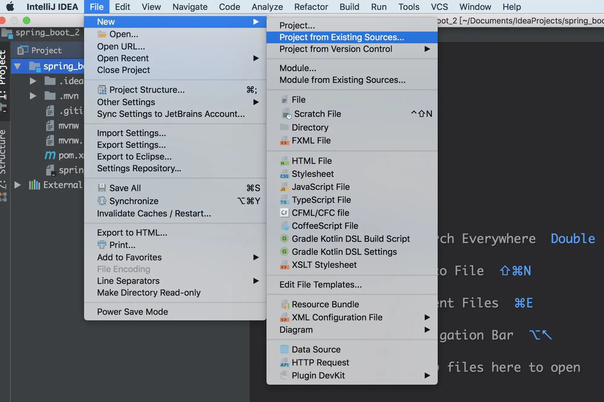Expand the .idea folder in tree

click(33, 81)
